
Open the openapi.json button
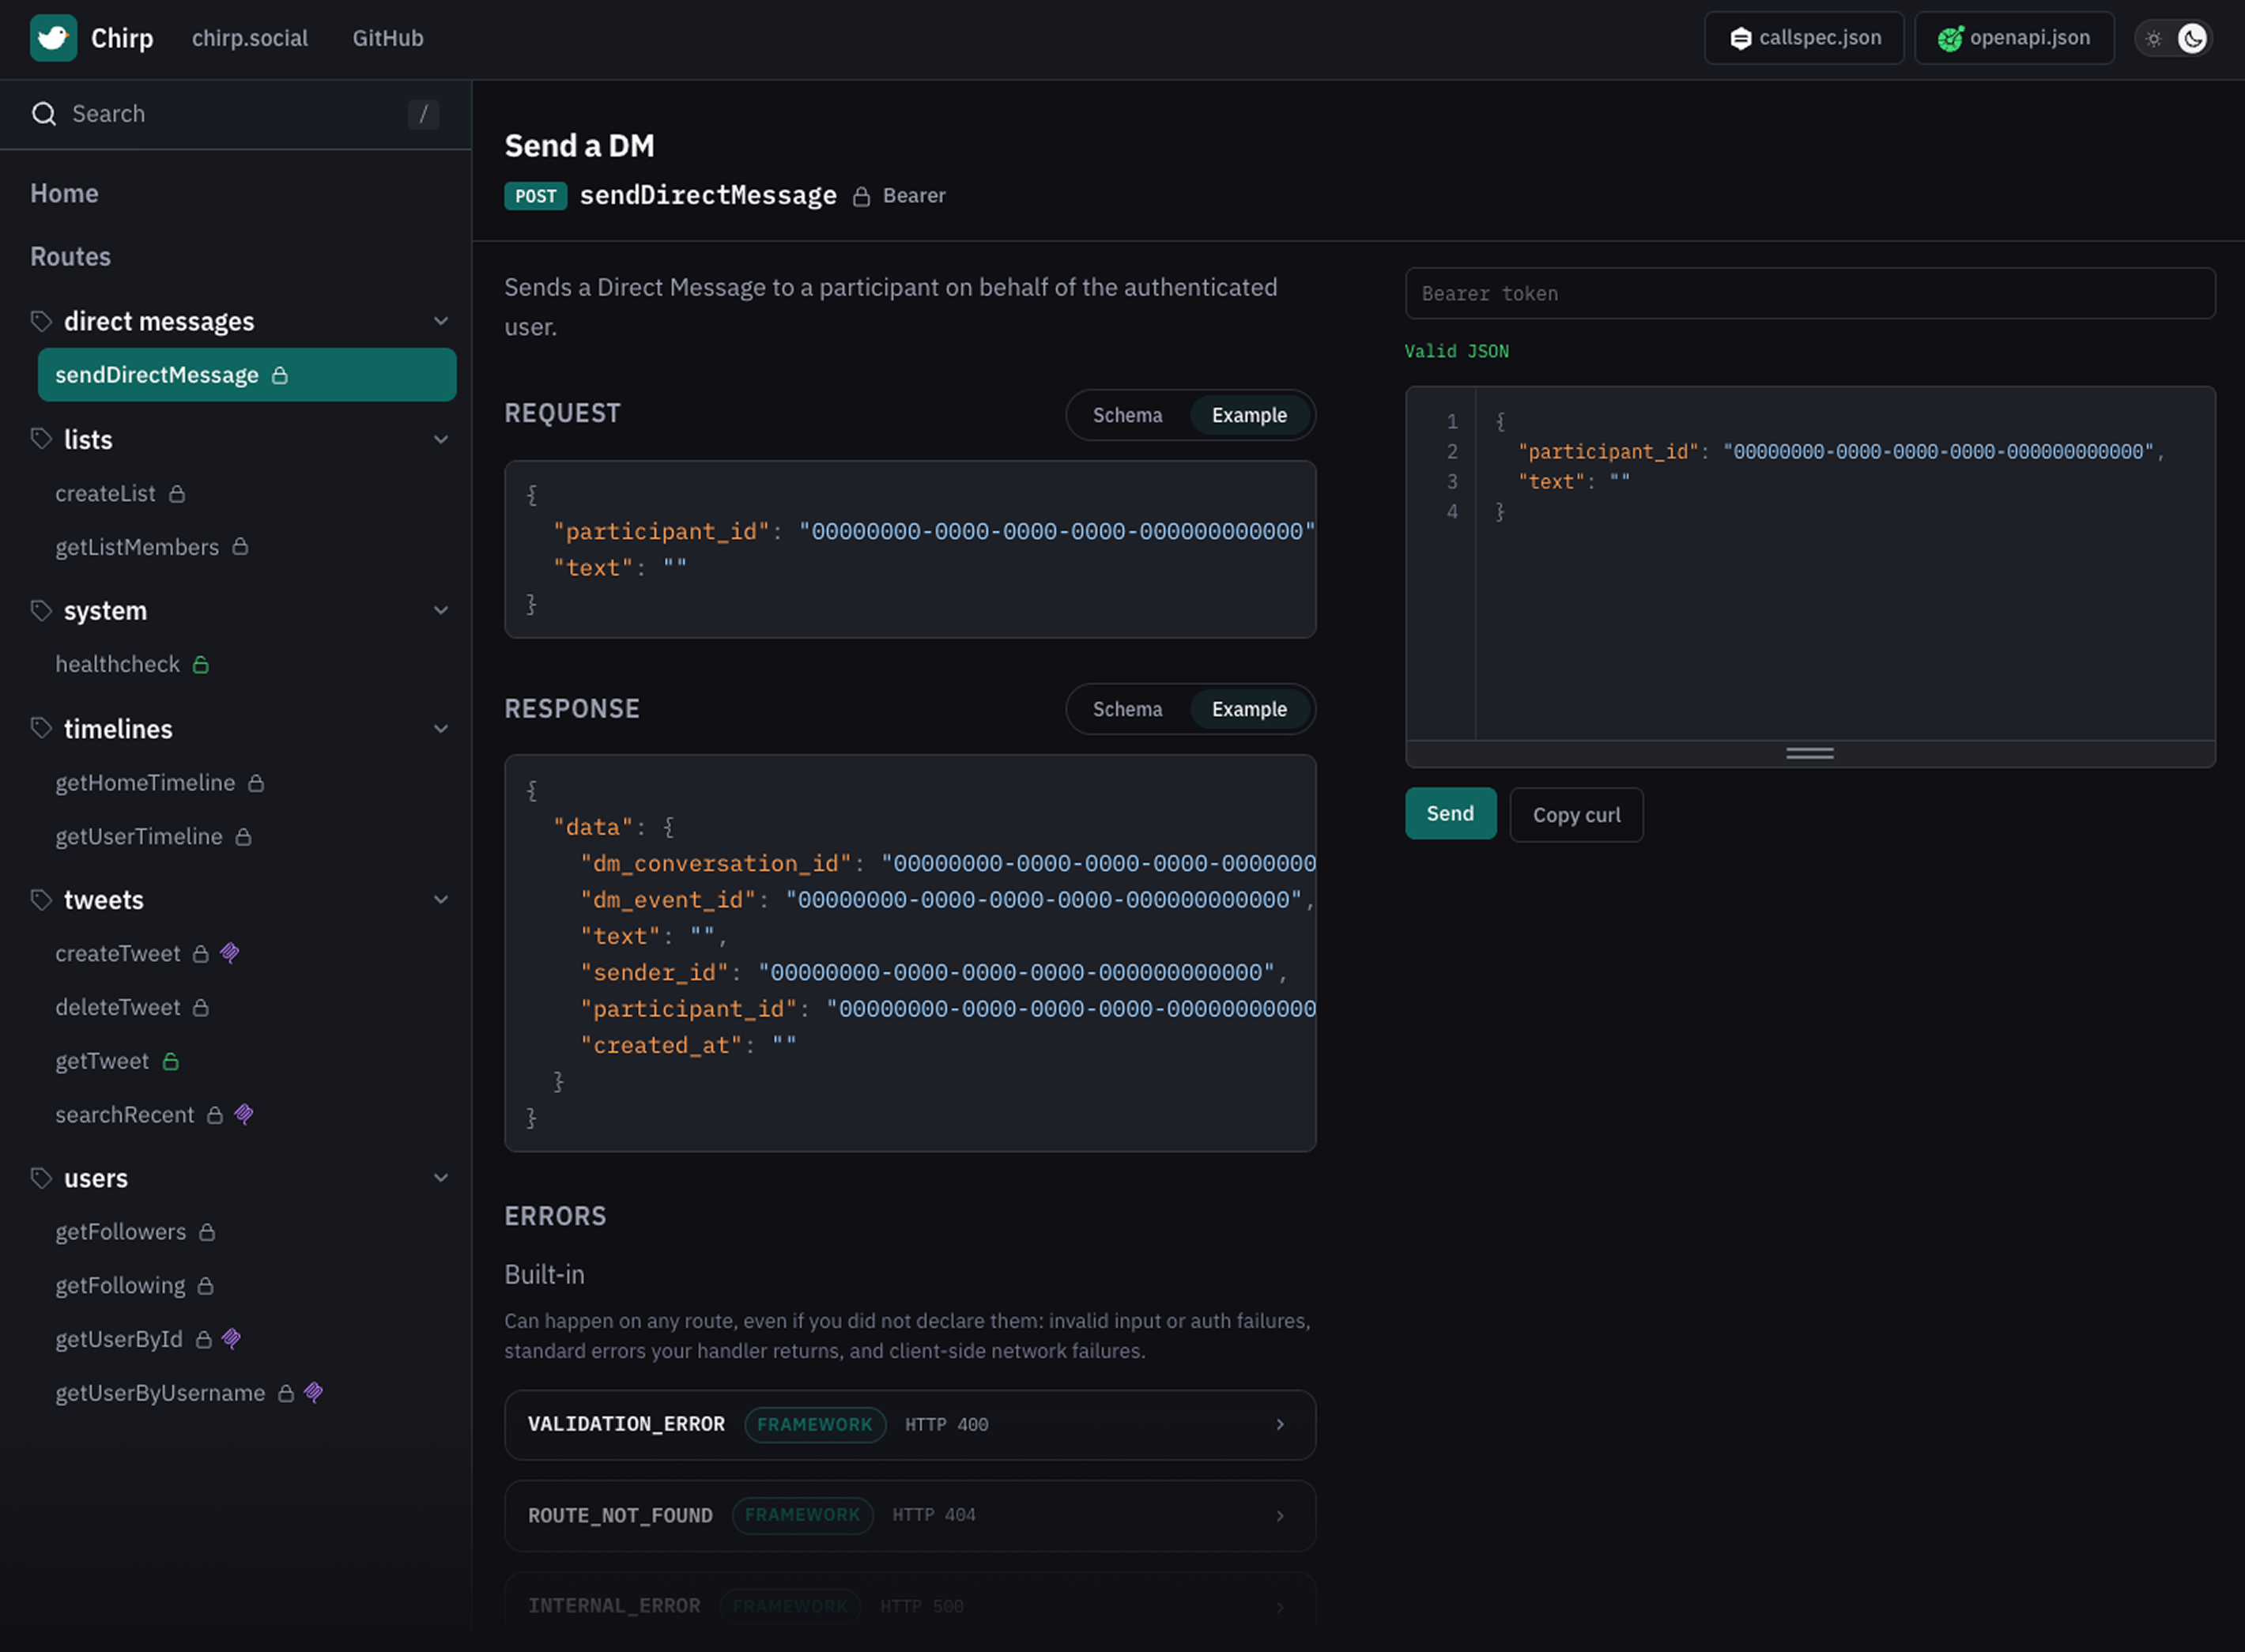point(2014,38)
